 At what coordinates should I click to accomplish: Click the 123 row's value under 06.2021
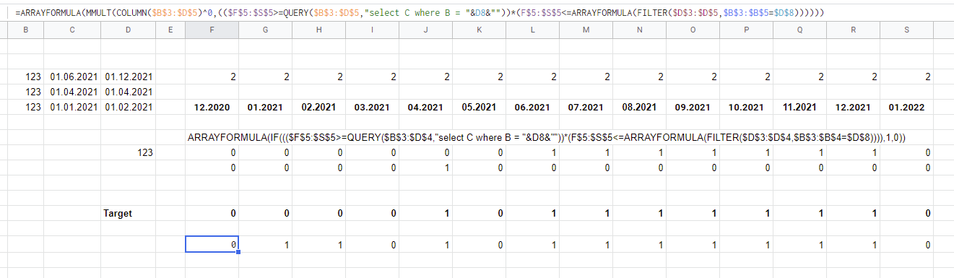tap(533, 152)
